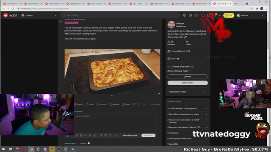Click the comment text box
Image resolution: width=271 pixels, height=152 pixels.
point(115,123)
